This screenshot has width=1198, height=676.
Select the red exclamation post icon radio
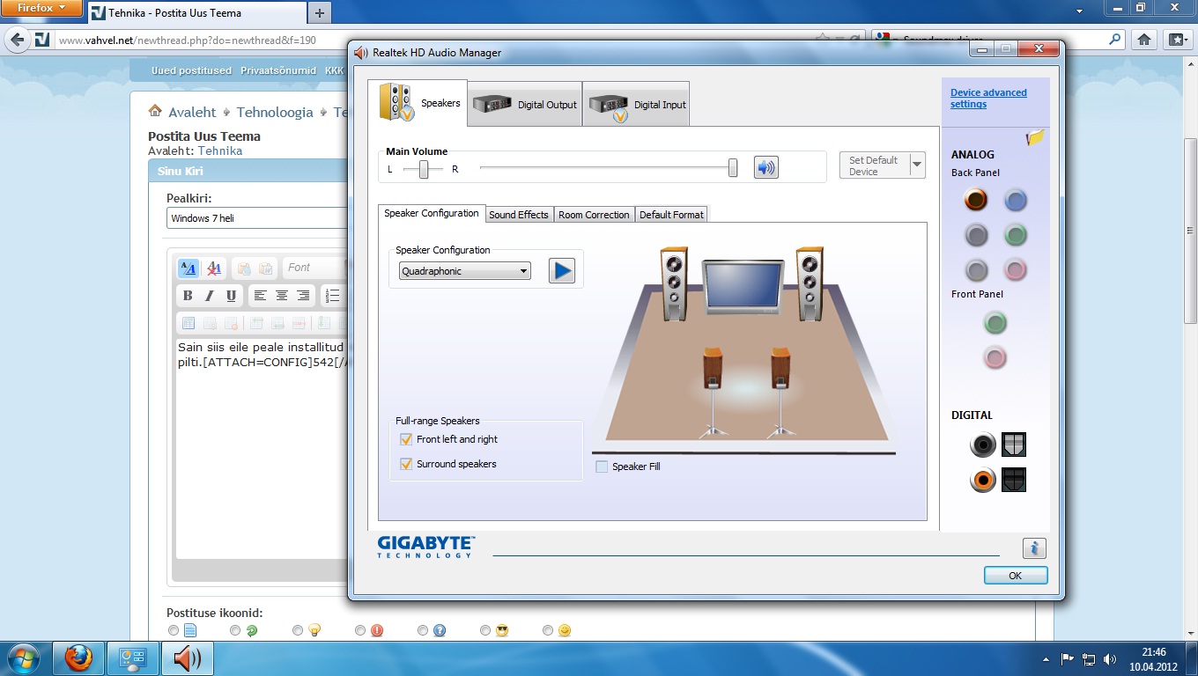click(x=360, y=630)
